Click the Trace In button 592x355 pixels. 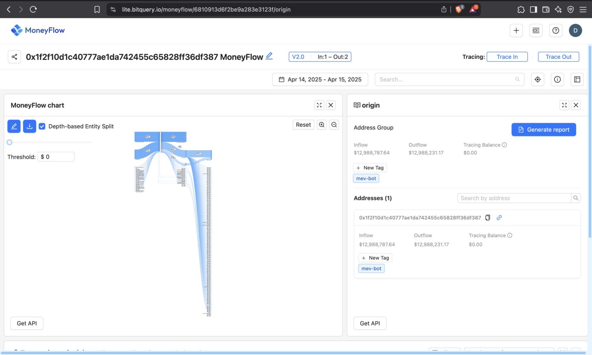(507, 57)
